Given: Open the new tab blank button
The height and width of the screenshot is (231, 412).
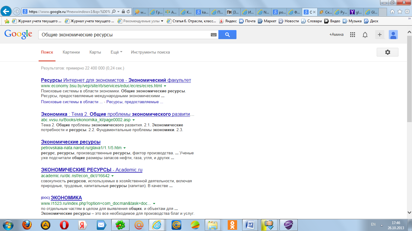Looking at the screenshot, I should (x=383, y=12).
